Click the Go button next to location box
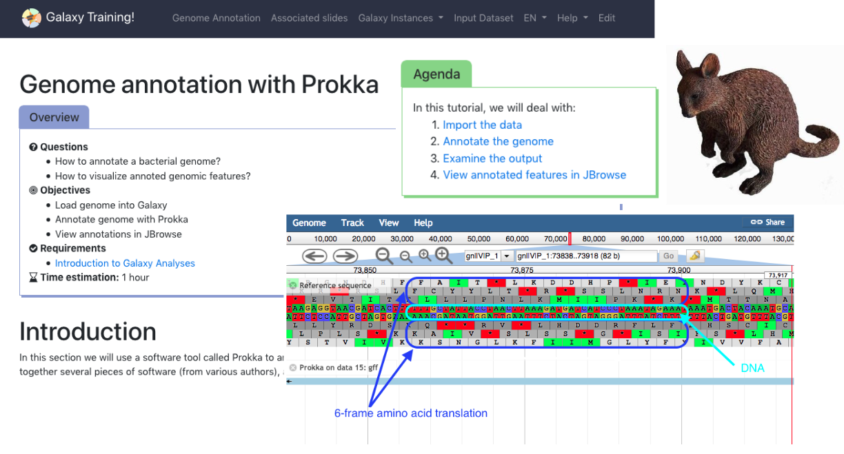The width and height of the screenshot is (844, 454). (668, 256)
